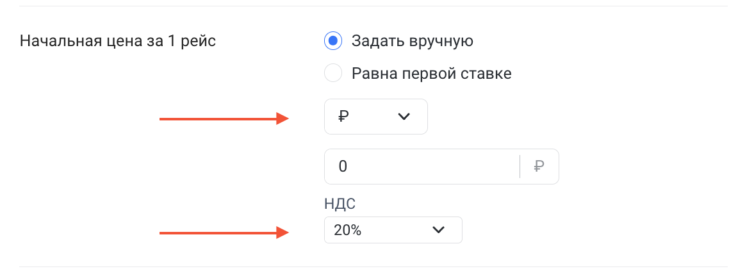Click the chevron in the НДС dropdown

pyautogui.click(x=438, y=231)
